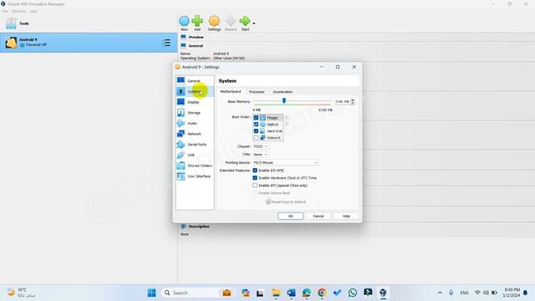Toggle Enable Hardware Clock in UTC Time
535x301 pixels.
coord(255,178)
